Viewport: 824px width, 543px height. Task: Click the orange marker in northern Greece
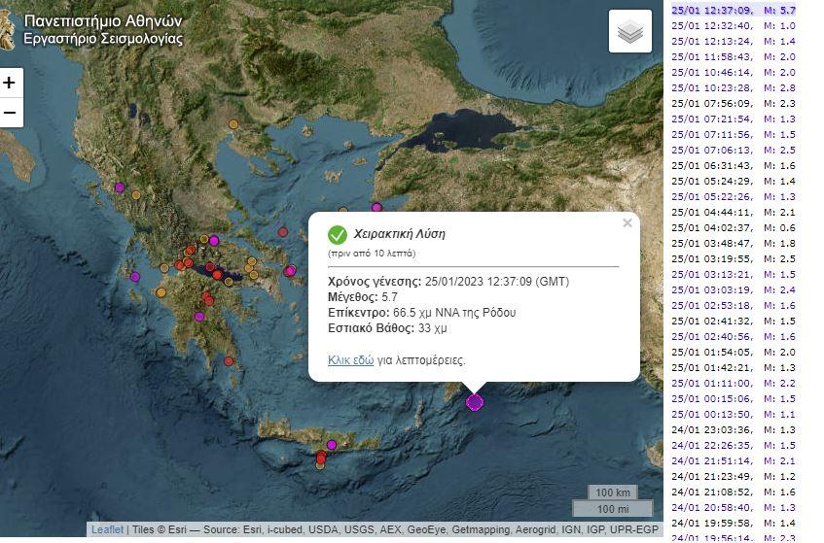point(233,124)
